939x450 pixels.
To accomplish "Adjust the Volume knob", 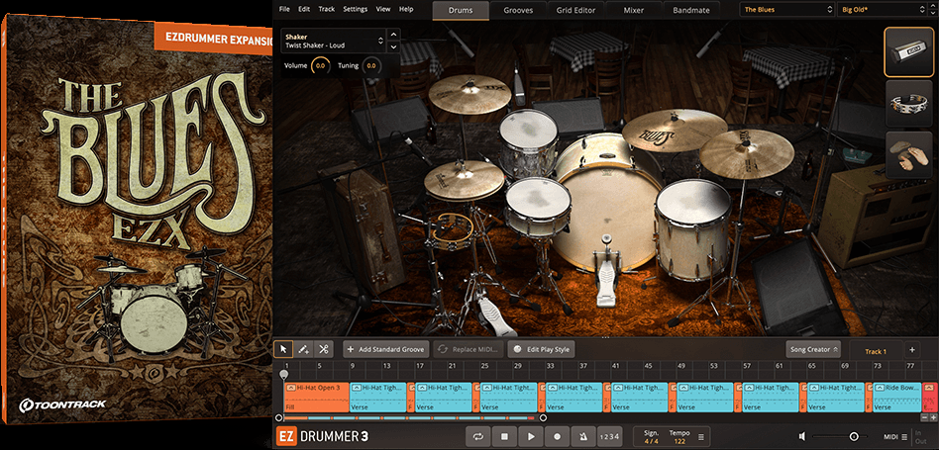I will [x=320, y=65].
